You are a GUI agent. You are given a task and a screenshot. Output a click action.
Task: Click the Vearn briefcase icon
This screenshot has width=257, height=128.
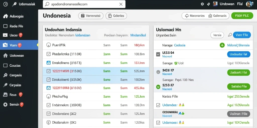pos(6,45)
